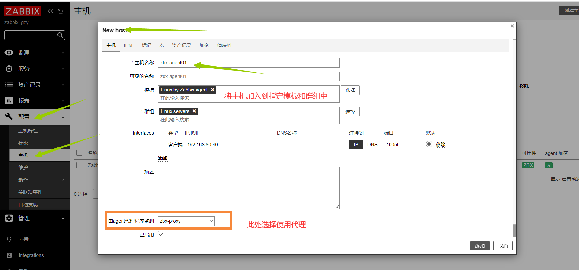579x270 pixels.
Task: Click the sidebar kiosk mode icon
Action: pos(60,11)
